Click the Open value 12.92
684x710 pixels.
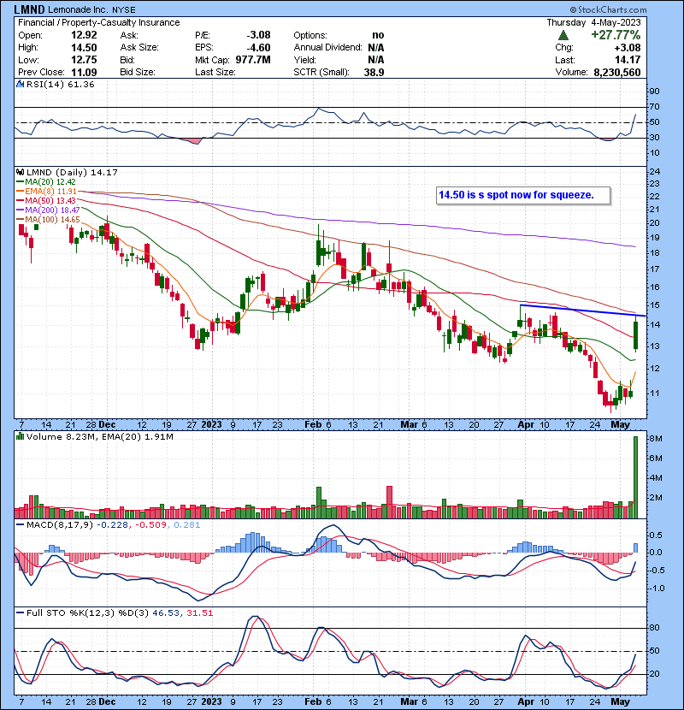pyautogui.click(x=84, y=35)
